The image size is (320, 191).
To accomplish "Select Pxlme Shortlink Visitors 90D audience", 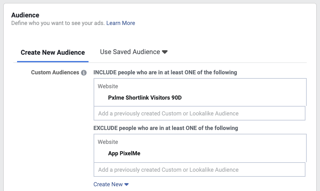I will click(145, 97).
